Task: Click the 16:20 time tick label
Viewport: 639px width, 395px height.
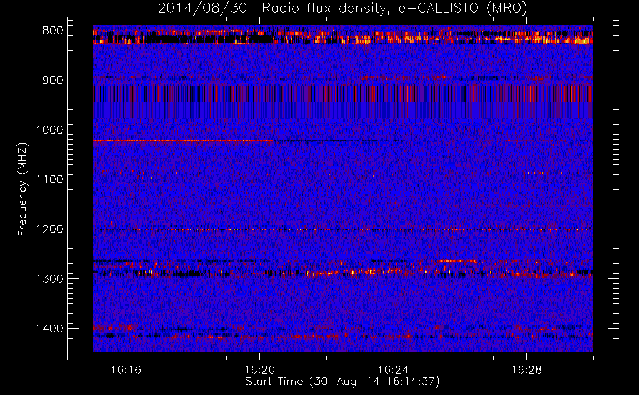Action: pyautogui.click(x=259, y=370)
